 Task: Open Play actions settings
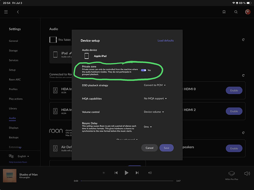pos(16,99)
